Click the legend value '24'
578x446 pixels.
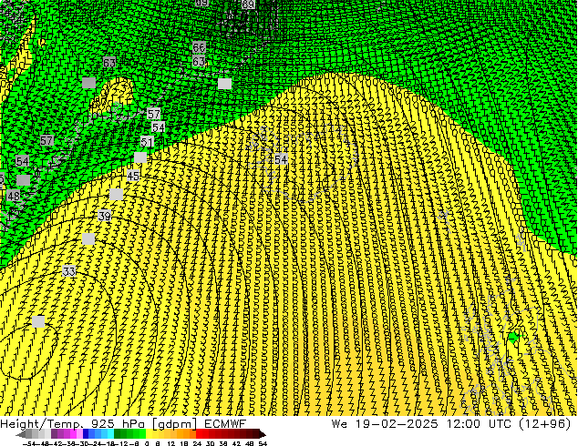pos(197,443)
